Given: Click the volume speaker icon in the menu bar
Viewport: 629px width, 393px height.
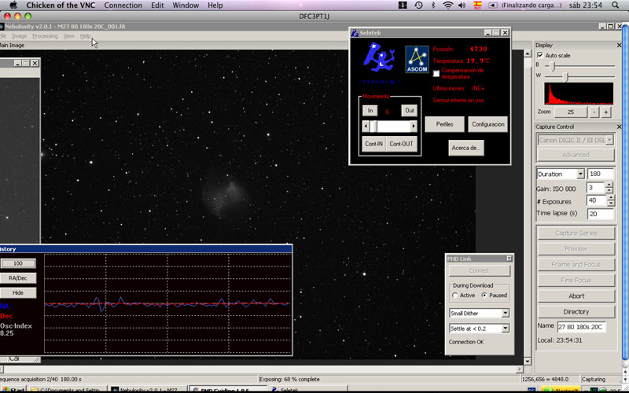Looking at the screenshot, I should pos(462,6).
